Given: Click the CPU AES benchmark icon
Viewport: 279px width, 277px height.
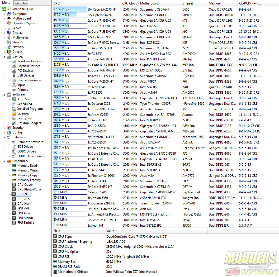Looking at the screenshot, I should [x=14, y=199].
